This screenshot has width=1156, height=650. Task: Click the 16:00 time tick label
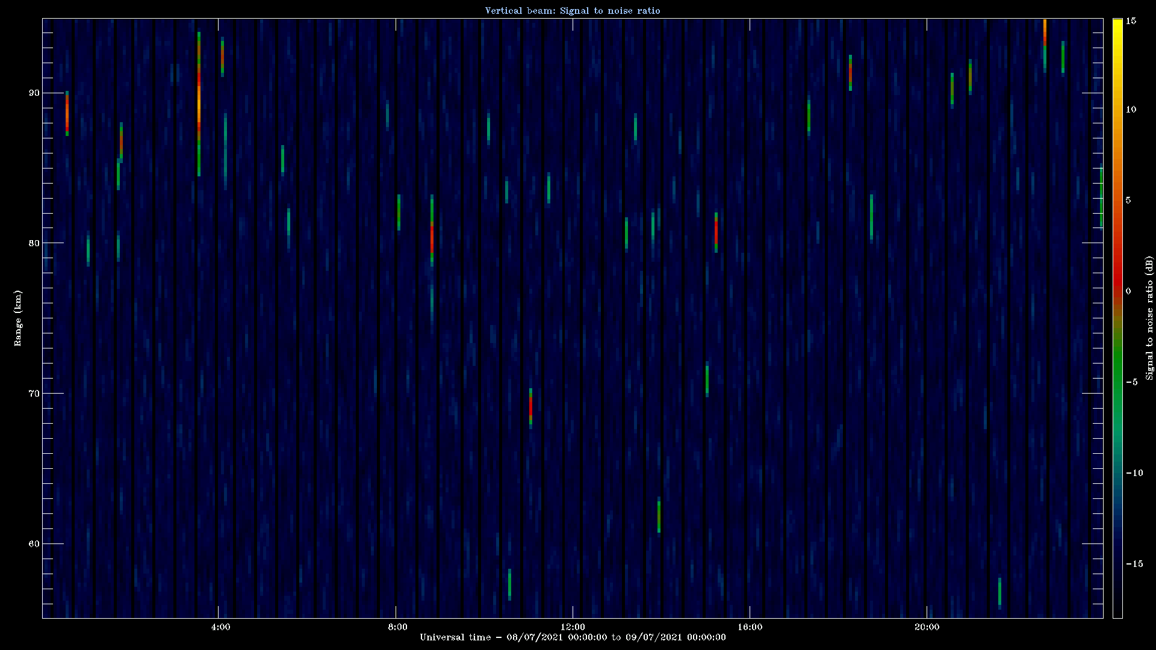pos(750,627)
